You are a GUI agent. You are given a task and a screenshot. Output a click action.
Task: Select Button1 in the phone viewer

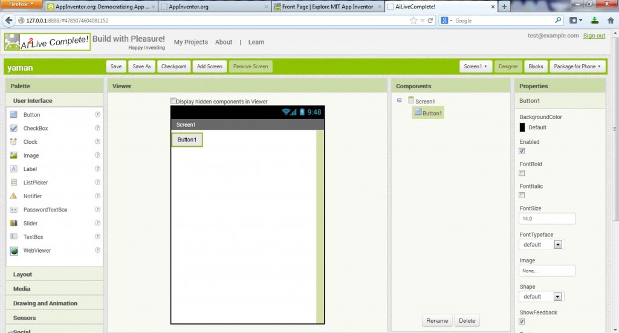(x=187, y=140)
